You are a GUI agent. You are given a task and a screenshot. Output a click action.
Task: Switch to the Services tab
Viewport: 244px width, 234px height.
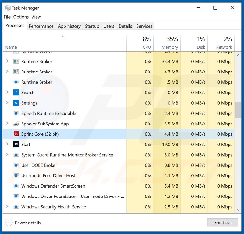[144, 26]
